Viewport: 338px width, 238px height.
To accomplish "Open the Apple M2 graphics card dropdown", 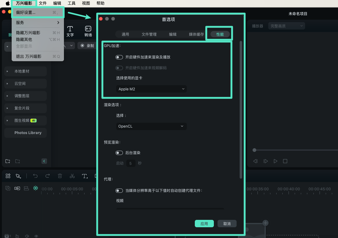I will pyautogui.click(x=151, y=89).
